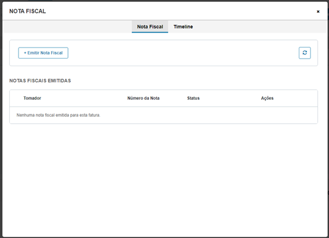Switch to the Timeline tab
The image size is (329, 238).
[183, 27]
